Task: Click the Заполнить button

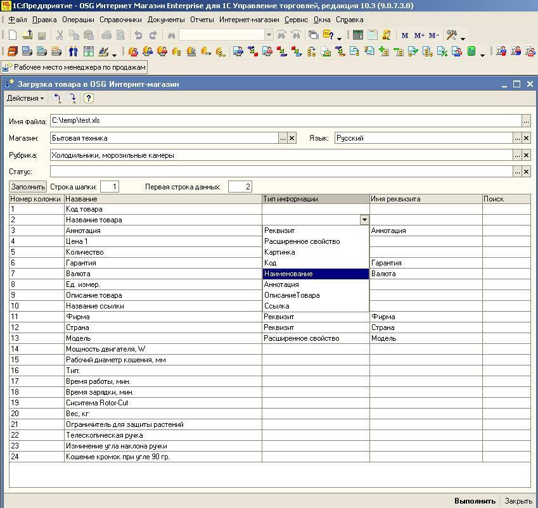Action: tap(29, 187)
